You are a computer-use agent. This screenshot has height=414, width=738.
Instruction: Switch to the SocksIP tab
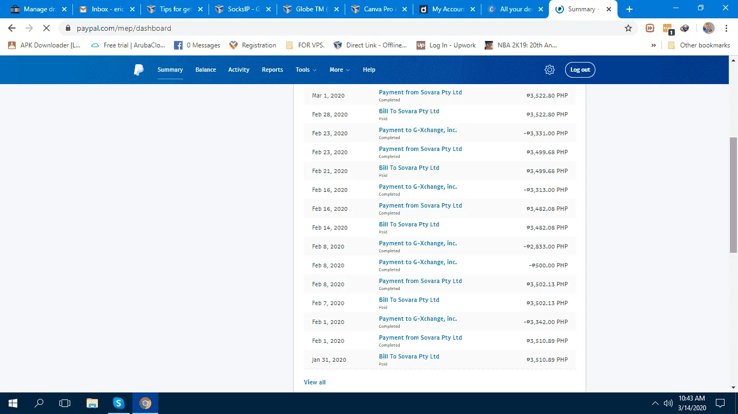(x=242, y=9)
